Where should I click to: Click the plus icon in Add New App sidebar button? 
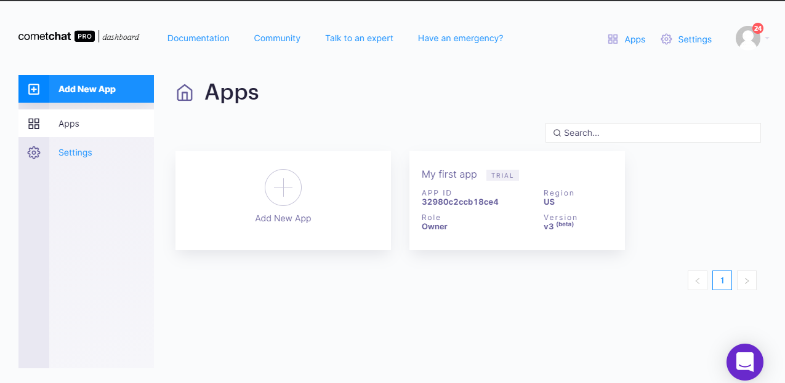point(34,89)
